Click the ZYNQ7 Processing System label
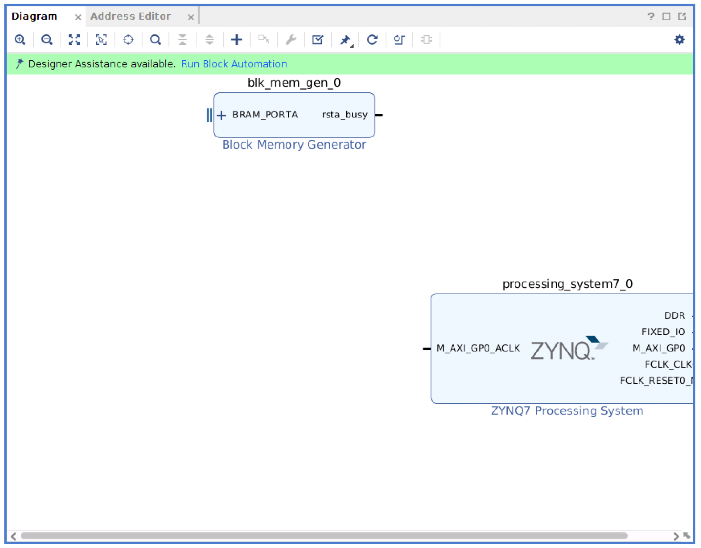This screenshot has height=548, width=701. tap(567, 411)
